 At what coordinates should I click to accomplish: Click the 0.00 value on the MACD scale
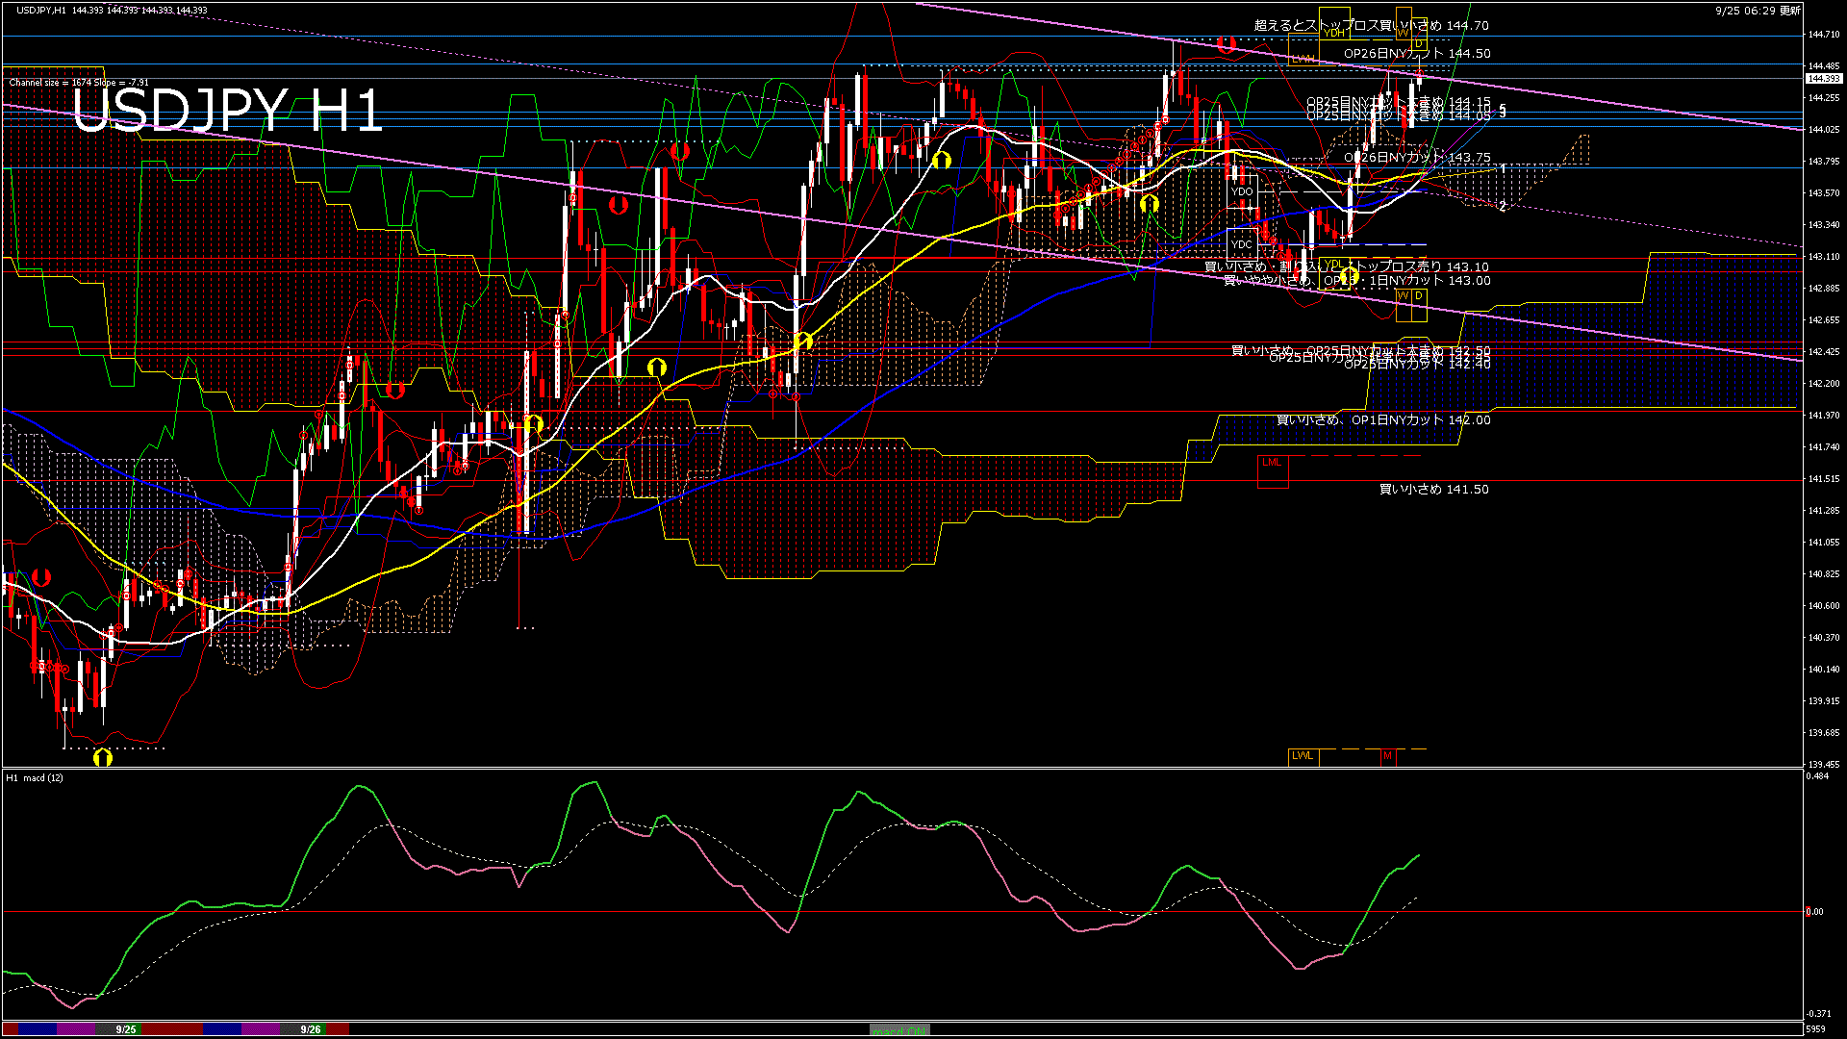tap(1814, 912)
